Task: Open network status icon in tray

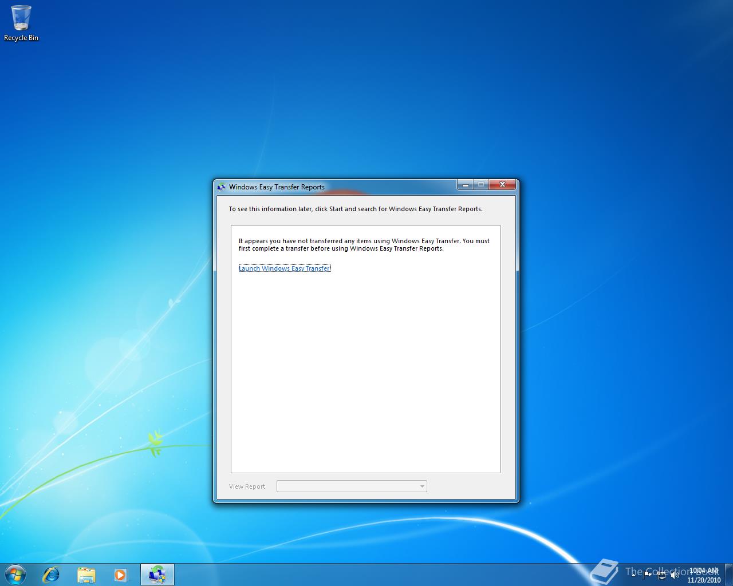Action: pos(661,575)
